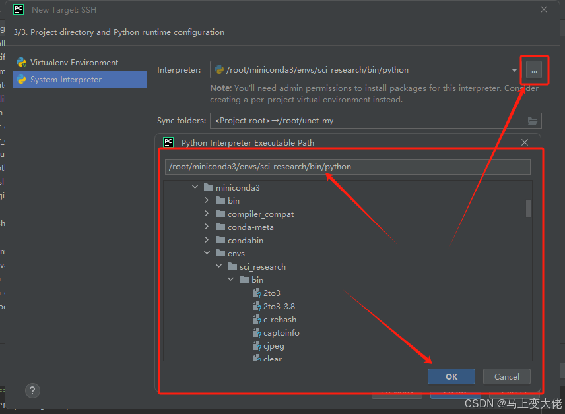
Task: Collapse the miniconda3 tree node
Action: [x=195, y=187]
